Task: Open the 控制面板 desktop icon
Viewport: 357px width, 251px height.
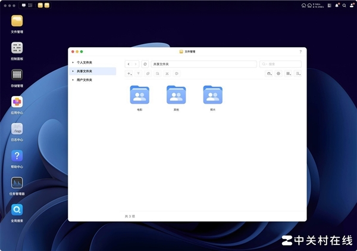Action: tap(17, 48)
